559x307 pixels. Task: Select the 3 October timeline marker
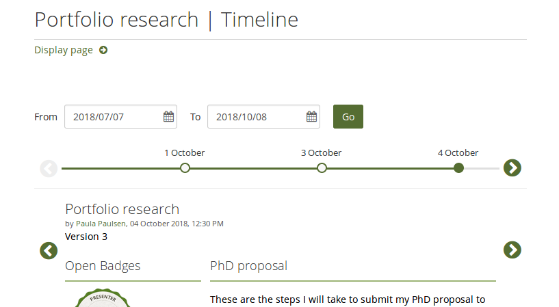322,168
